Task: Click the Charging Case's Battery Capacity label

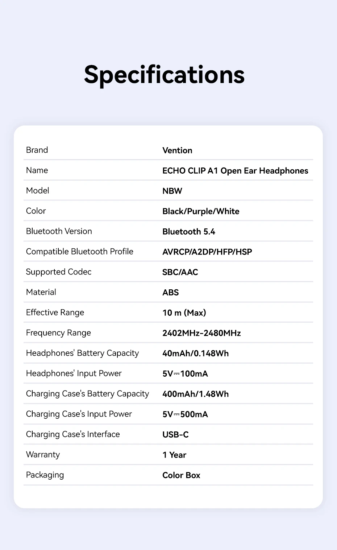Action: pyautogui.click(x=87, y=394)
